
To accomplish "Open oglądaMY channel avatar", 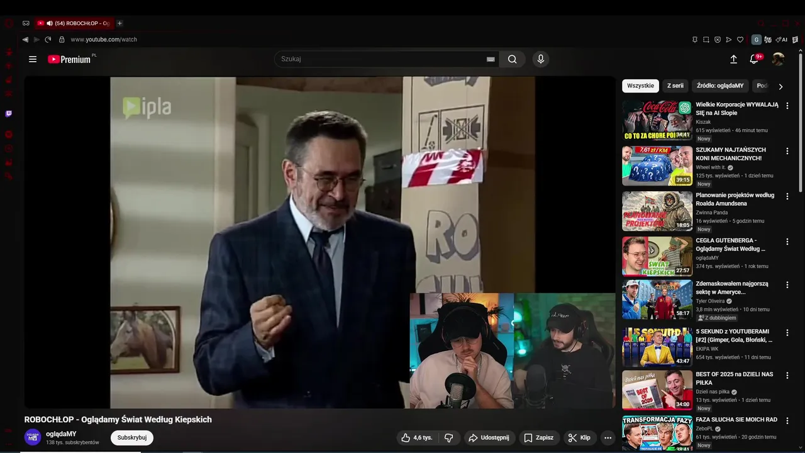I will 33,437.
